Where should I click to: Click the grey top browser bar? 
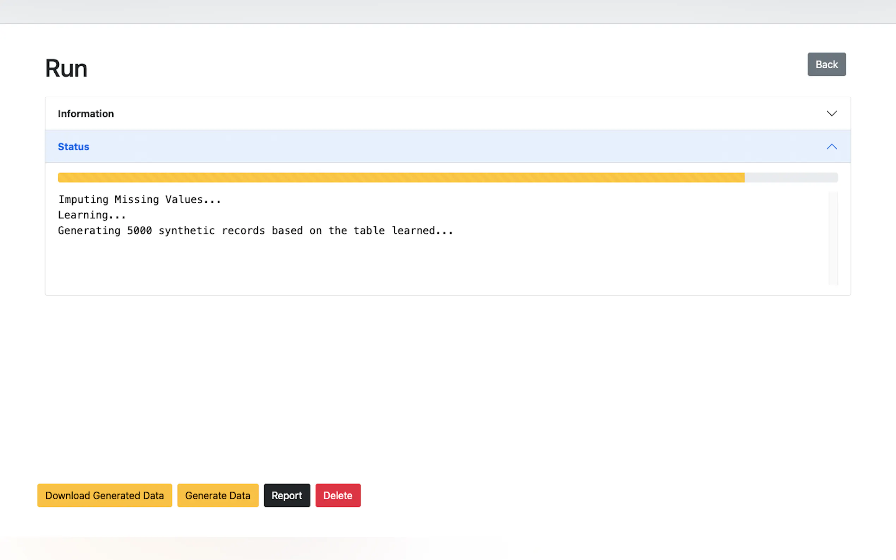click(x=447, y=11)
